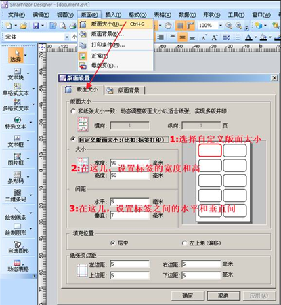
Task: Expand the New document arrow
Action: 16,26
